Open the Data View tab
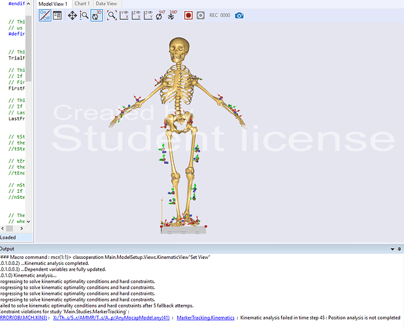 [106, 4]
